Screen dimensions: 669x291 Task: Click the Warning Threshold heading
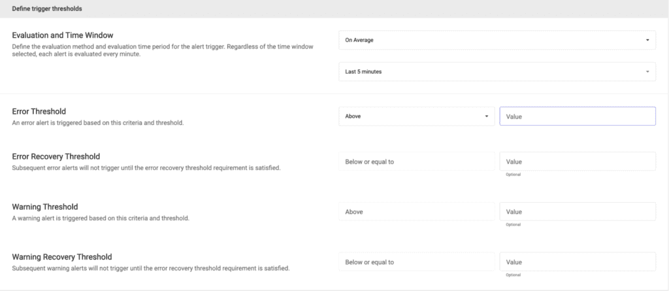(45, 207)
